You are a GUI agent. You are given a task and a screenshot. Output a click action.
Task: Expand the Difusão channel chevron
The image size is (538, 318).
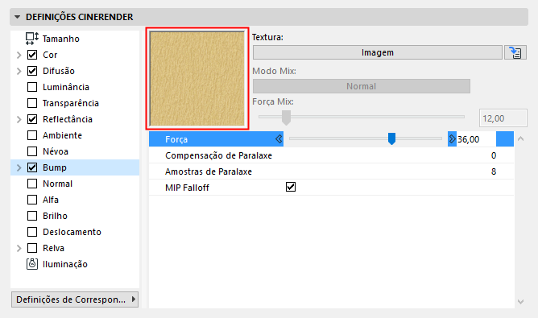click(x=19, y=71)
